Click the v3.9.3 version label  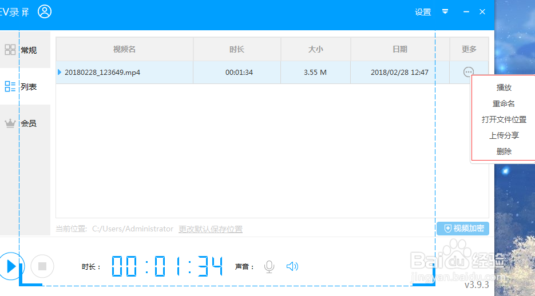point(476,285)
